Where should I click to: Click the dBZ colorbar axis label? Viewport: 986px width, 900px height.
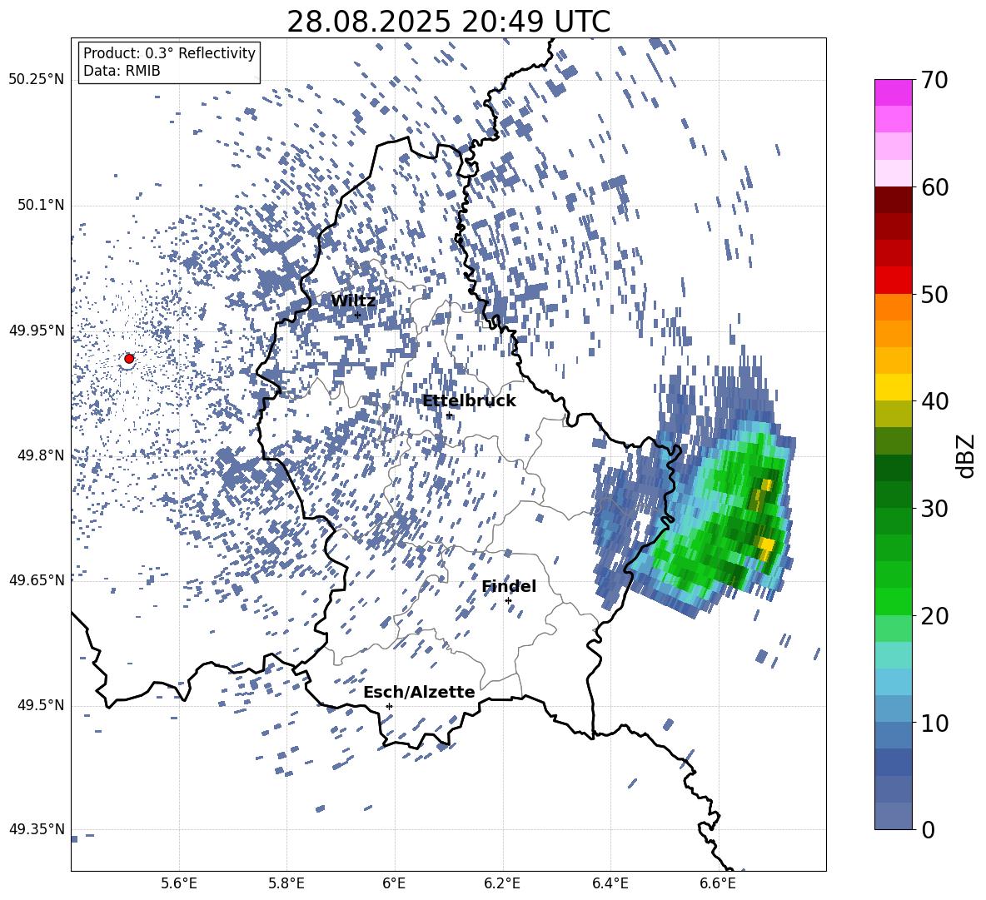967,455
